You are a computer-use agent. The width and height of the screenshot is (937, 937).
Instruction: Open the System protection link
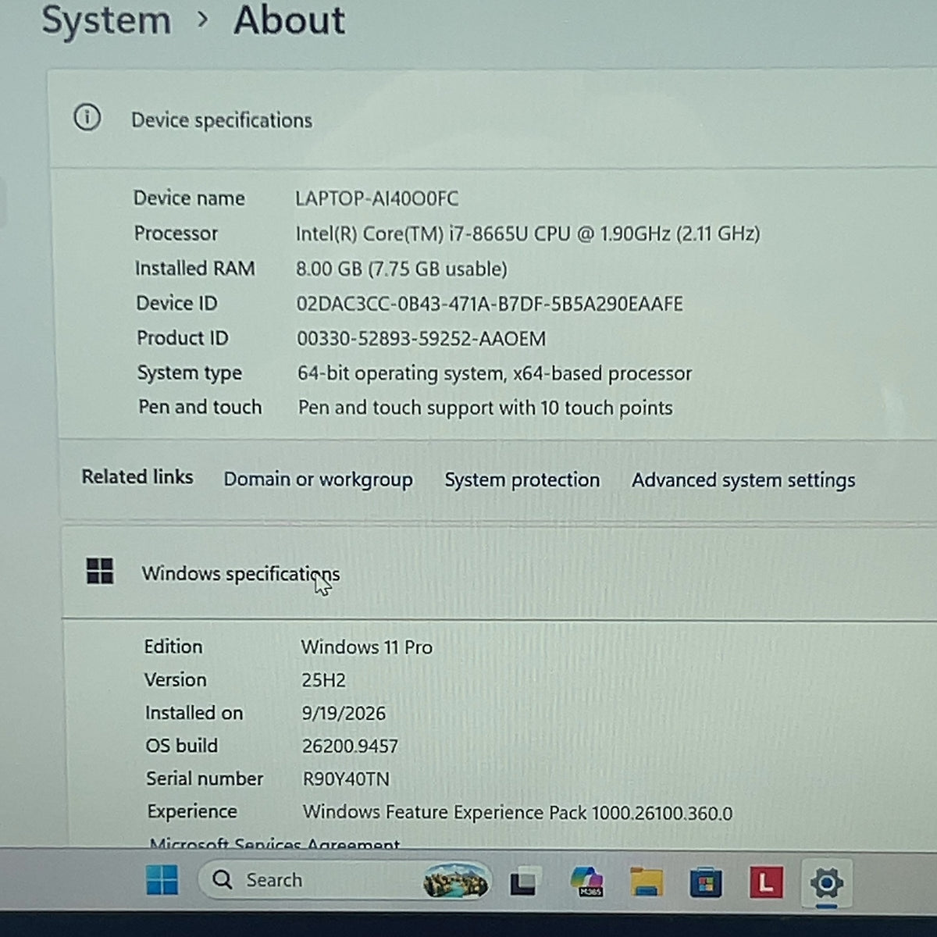coord(522,479)
